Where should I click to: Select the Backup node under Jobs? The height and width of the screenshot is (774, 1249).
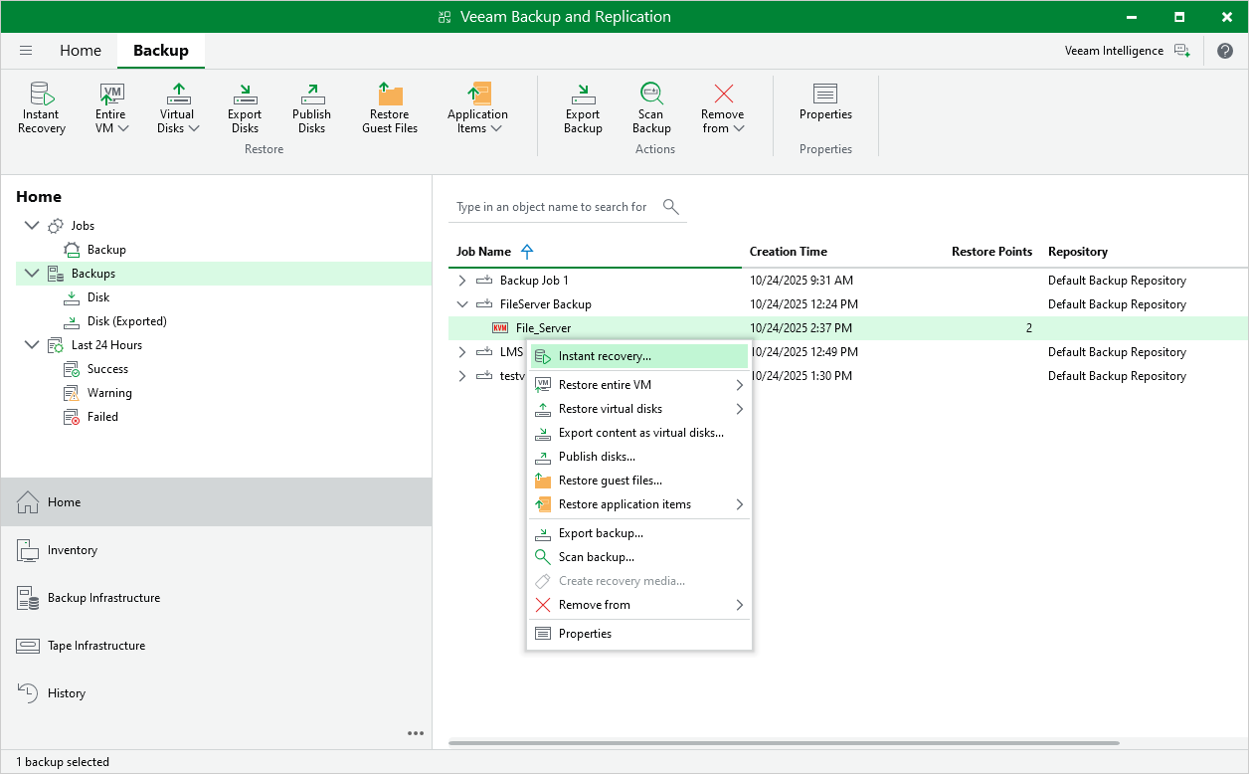[x=106, y=250]
